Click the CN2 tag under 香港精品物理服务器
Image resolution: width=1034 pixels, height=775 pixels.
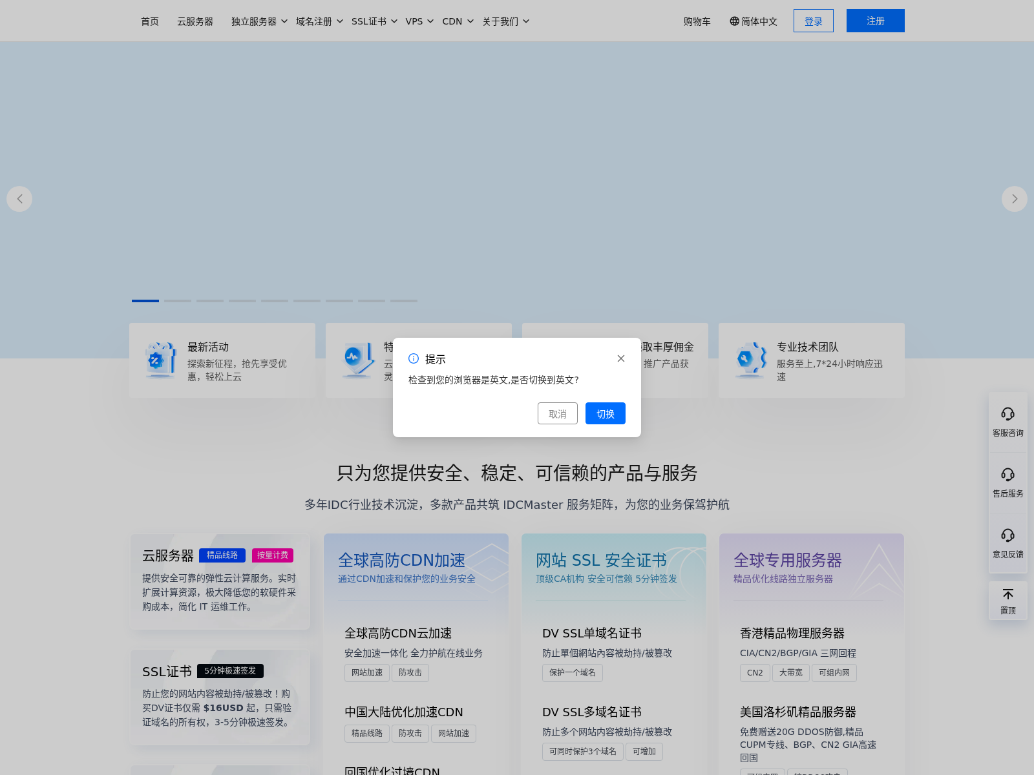tap(754, 672)
